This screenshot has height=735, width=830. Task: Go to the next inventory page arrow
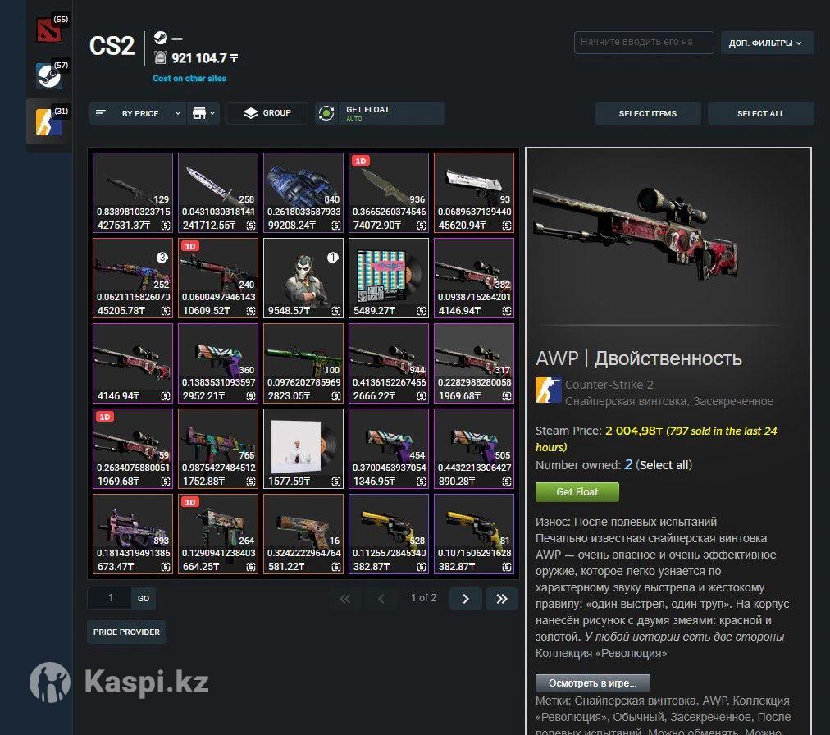(x=465, y=599)
